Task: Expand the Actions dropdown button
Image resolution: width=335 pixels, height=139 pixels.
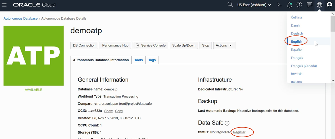Action: [224, 45]
